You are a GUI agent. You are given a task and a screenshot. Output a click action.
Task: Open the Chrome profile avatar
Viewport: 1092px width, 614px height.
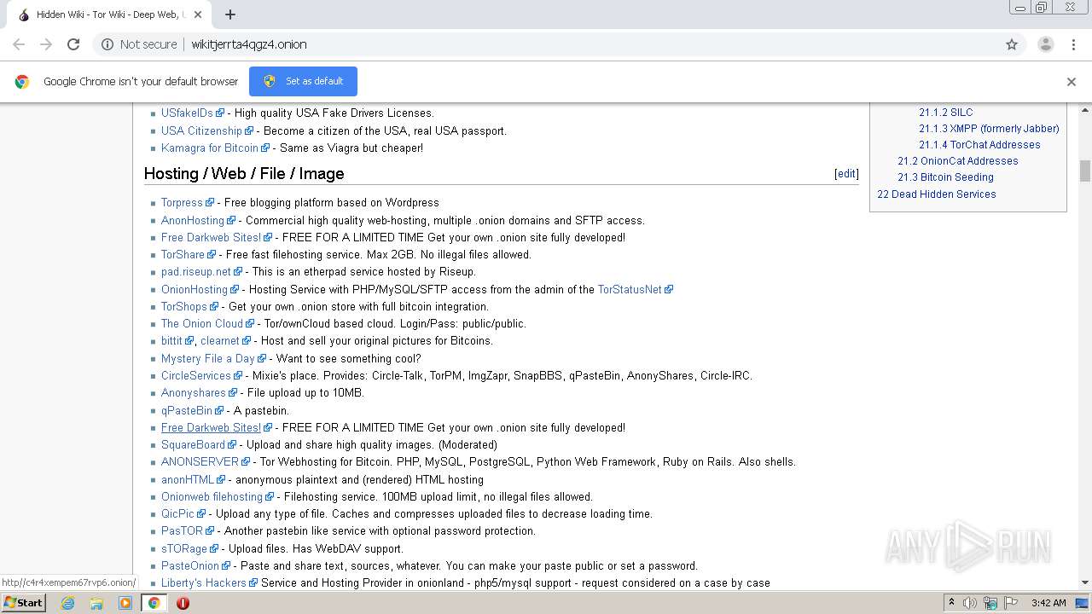pos(1045,44)
